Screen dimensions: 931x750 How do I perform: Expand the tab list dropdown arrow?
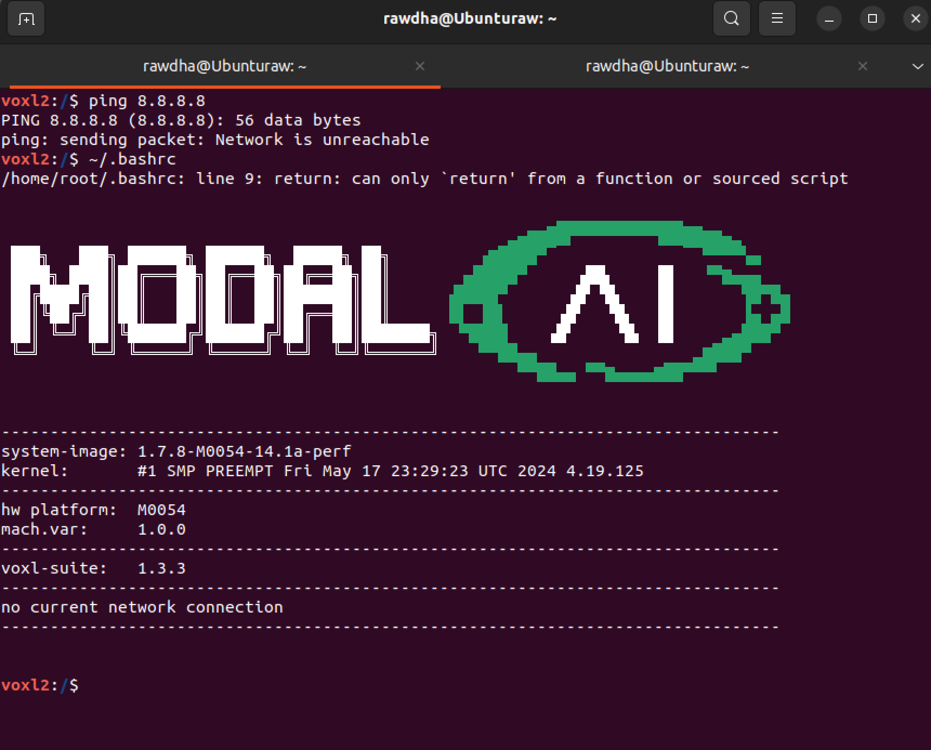pos(917,67)
